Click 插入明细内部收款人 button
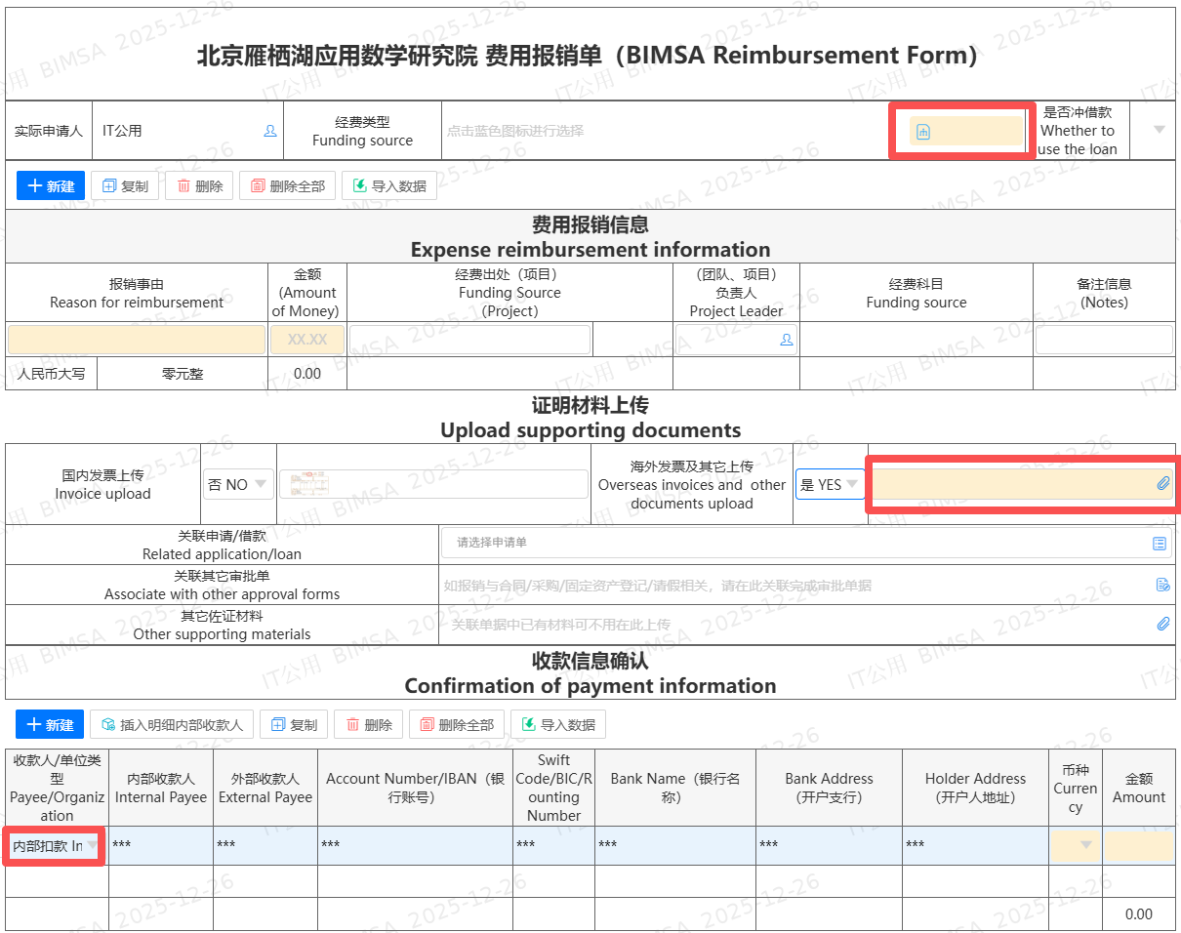 pos(172,725)
